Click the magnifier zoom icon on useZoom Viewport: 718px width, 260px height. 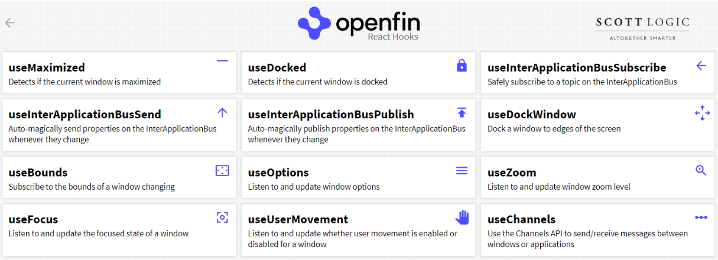point(701,171)
